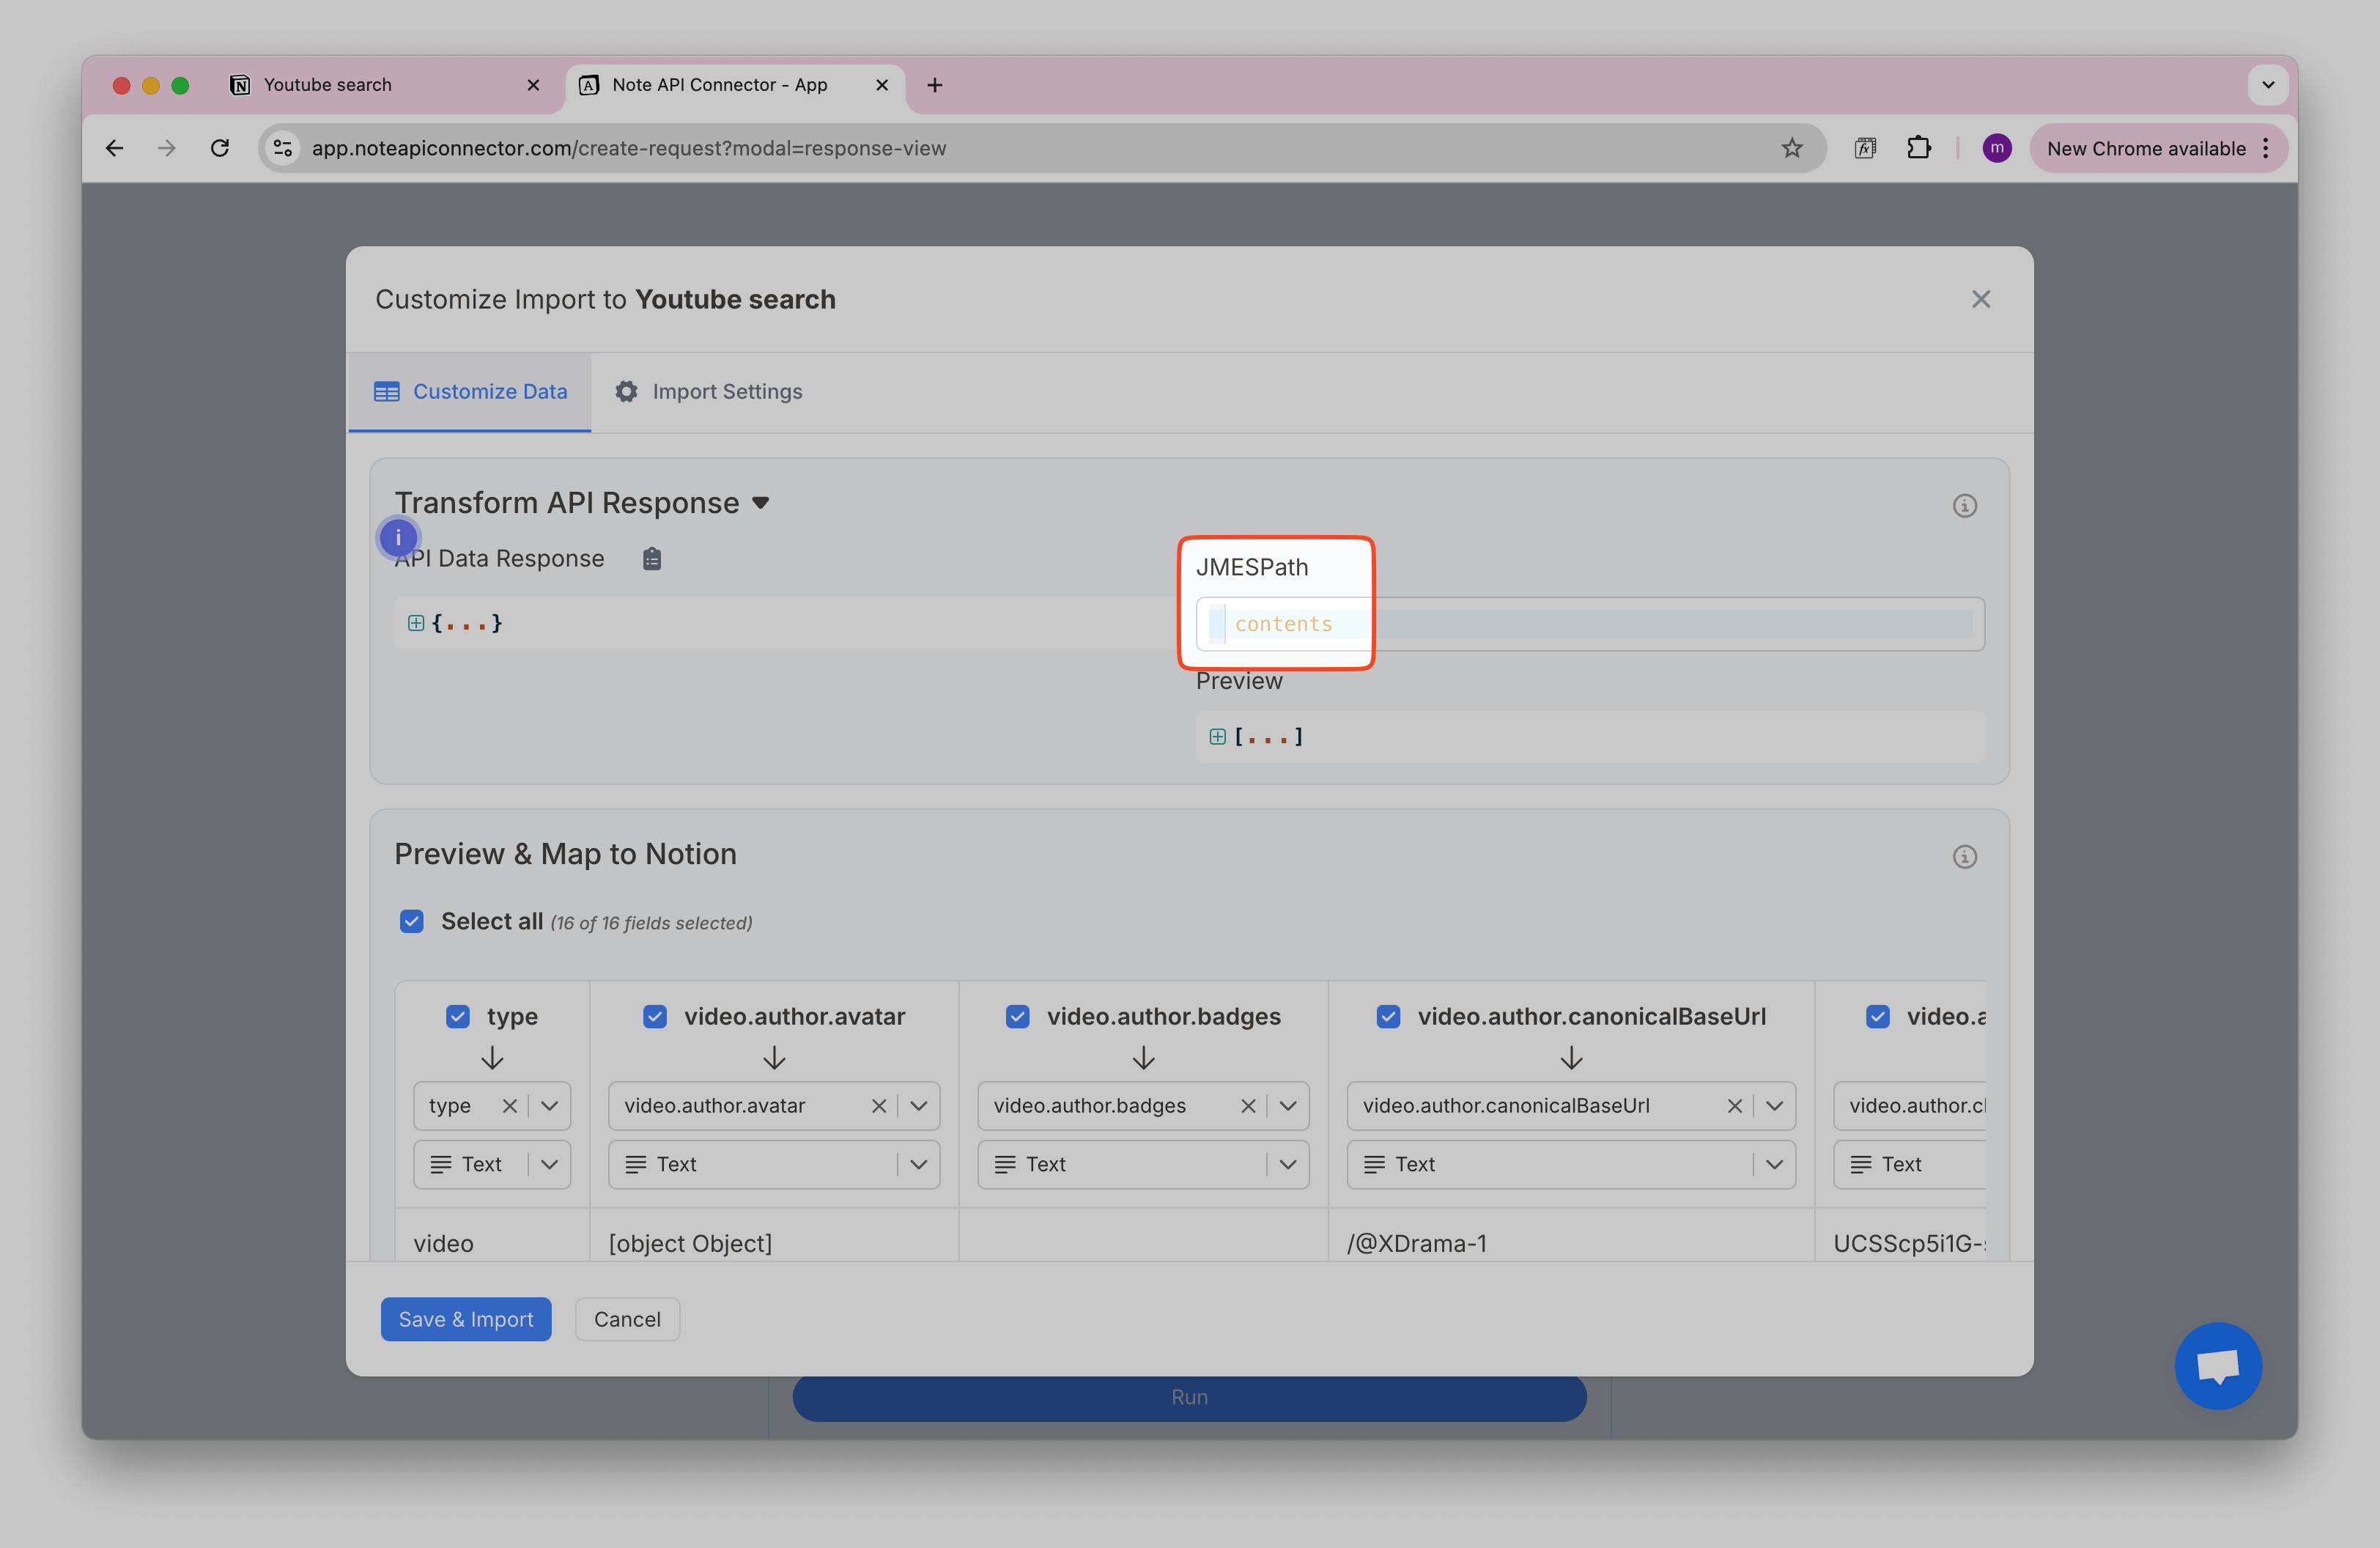This screenshot has height=1548, width=2380.
Task: Click the JMESPath expression input field
Action: point(1590,624)
